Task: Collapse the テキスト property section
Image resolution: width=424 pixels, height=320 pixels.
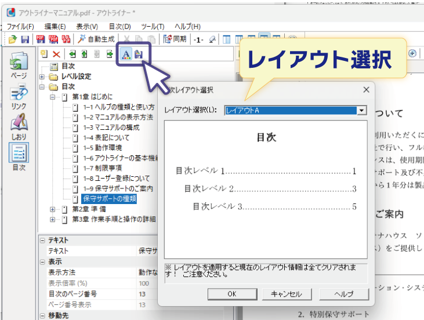Action: pos(42,240)
